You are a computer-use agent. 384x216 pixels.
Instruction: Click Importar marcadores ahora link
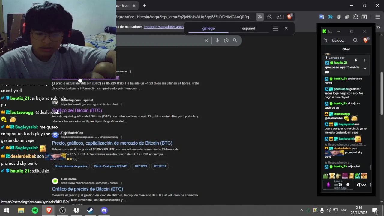pyautogui.click(x=164, y=27)
